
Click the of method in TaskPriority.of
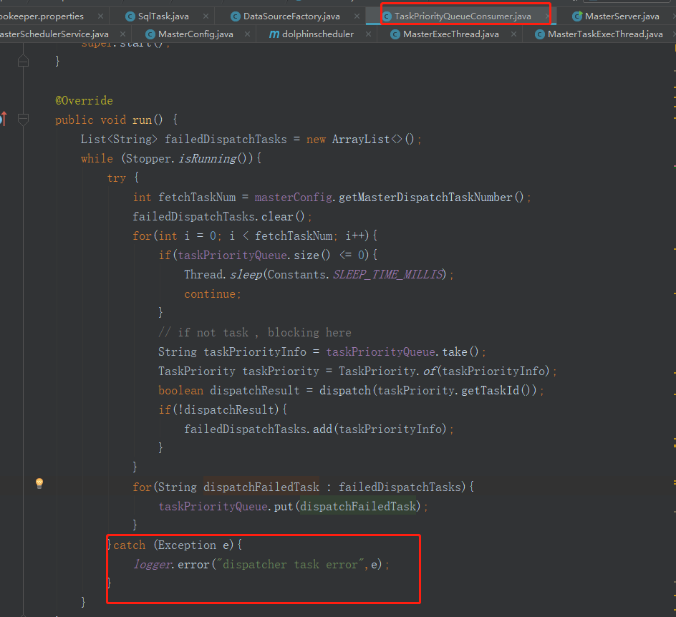tap(430, 371)
